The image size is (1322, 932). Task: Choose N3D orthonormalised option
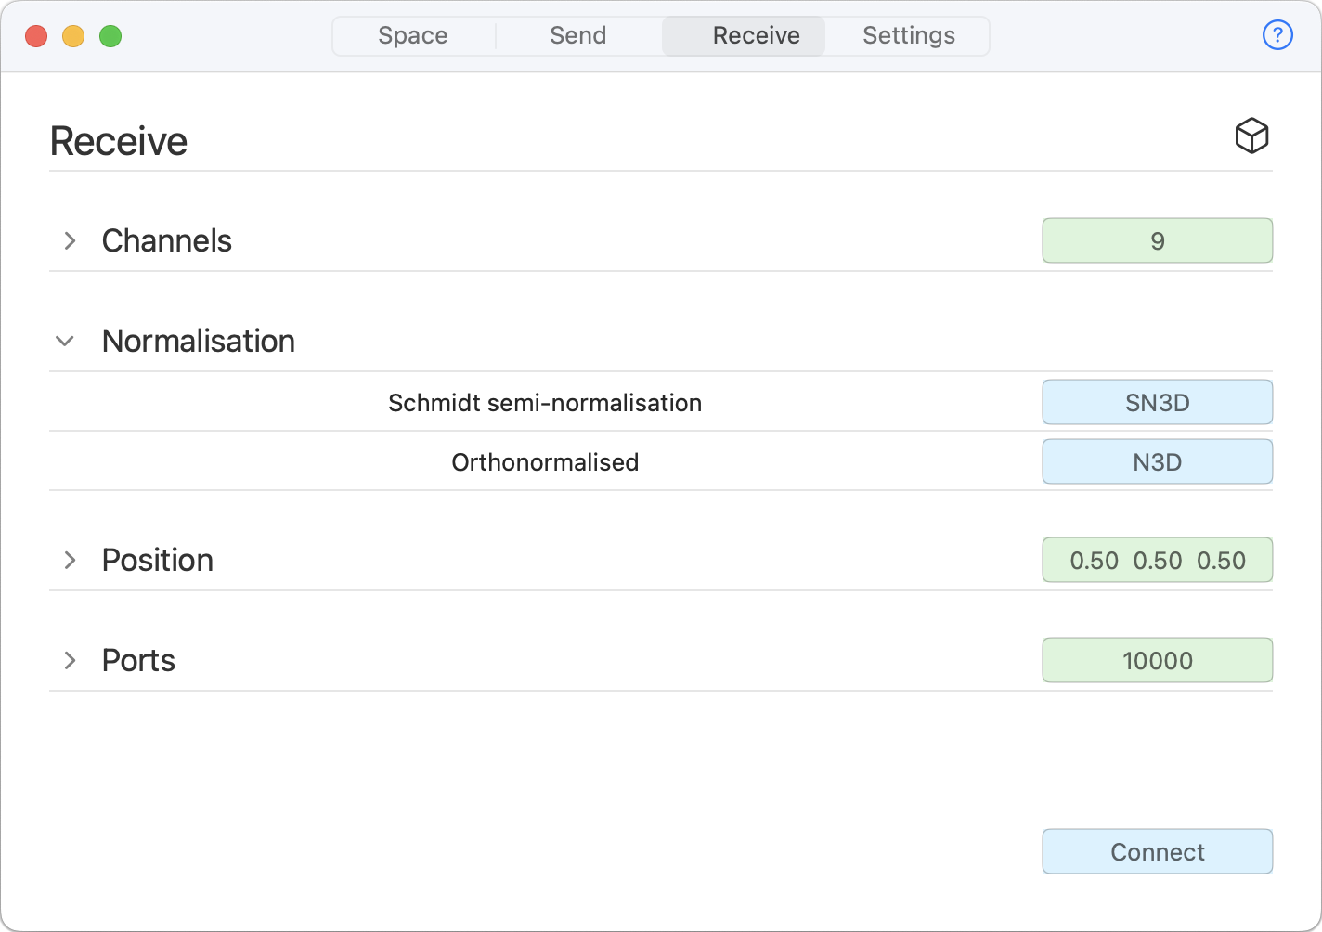pos(1157,462)
